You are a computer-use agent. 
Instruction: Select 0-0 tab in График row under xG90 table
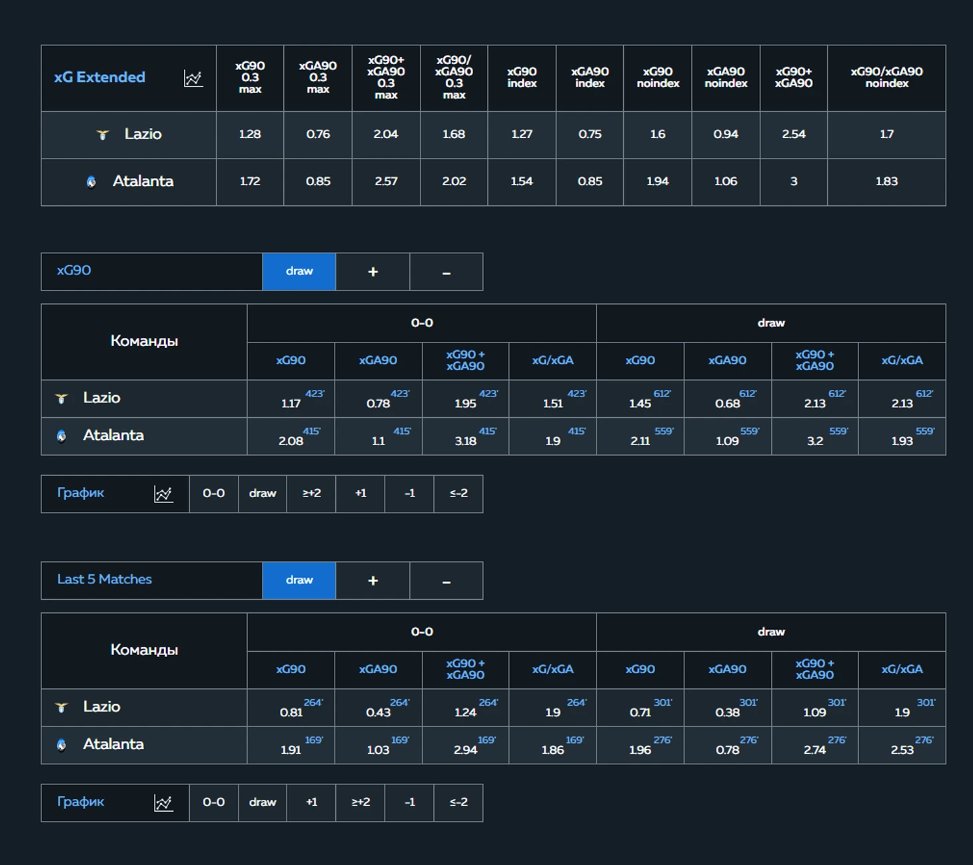click(213, 494)
